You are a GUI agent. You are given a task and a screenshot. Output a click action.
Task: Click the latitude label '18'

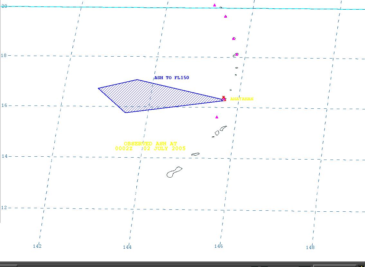tap(4, 55)
